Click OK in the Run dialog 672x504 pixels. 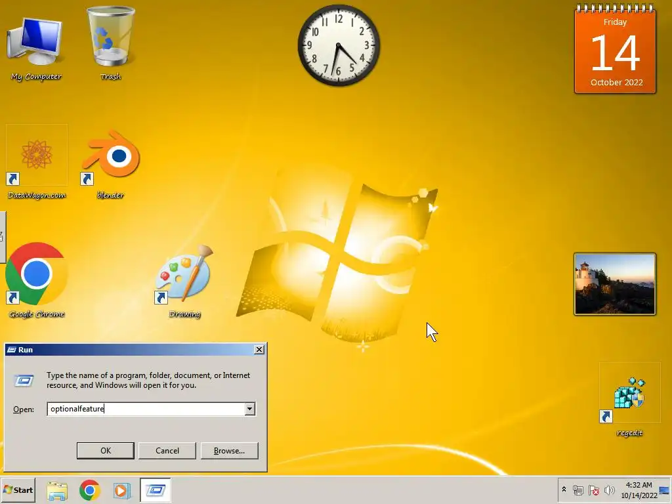[x=106, y=450]
